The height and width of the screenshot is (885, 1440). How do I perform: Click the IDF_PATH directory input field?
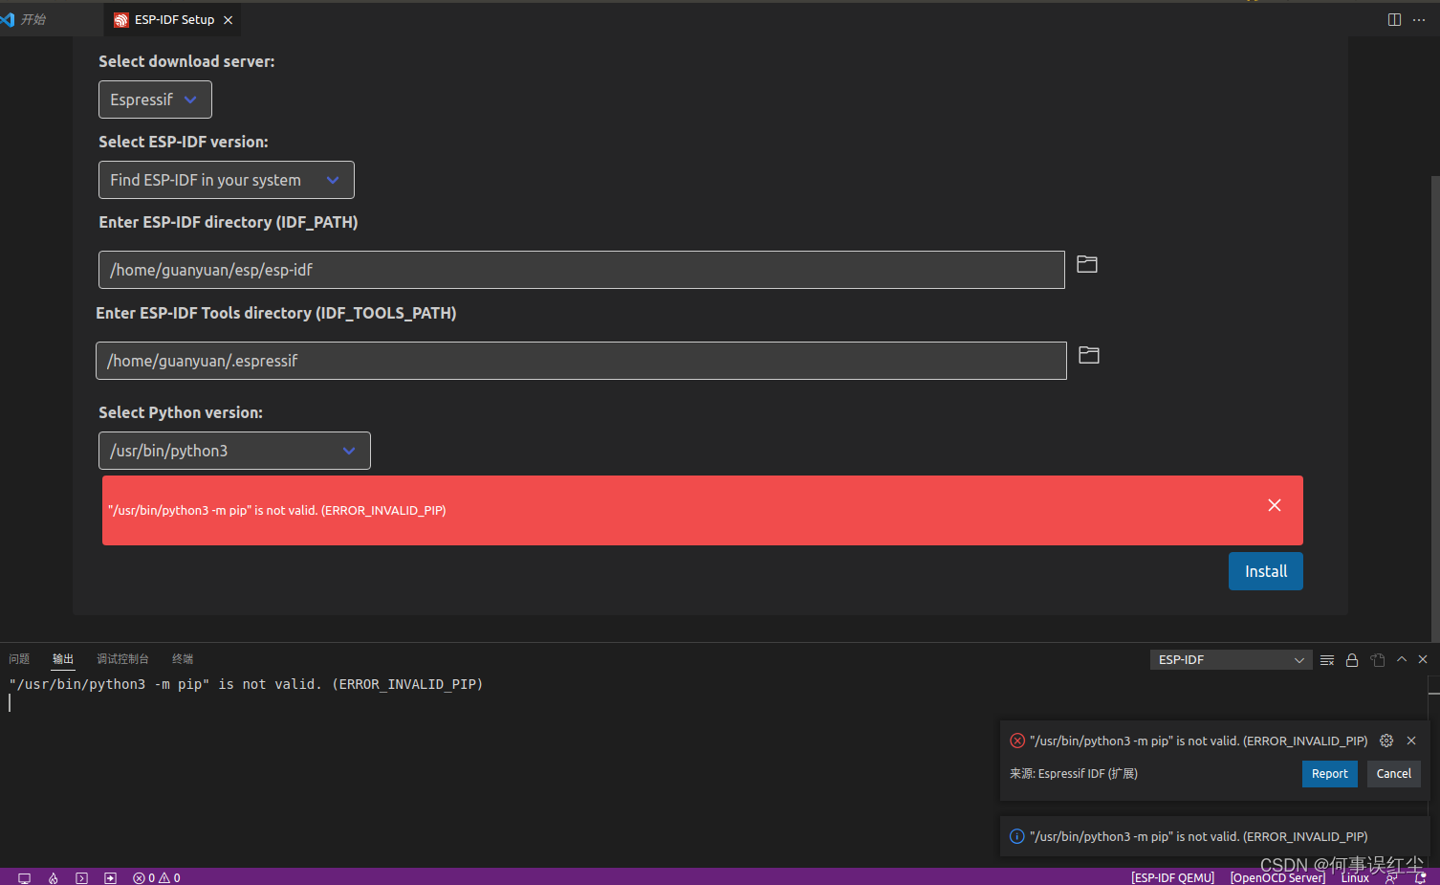(581, 270)
